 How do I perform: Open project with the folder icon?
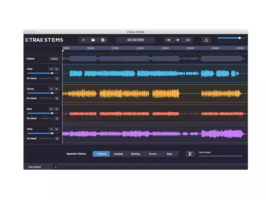coord(93,40)
